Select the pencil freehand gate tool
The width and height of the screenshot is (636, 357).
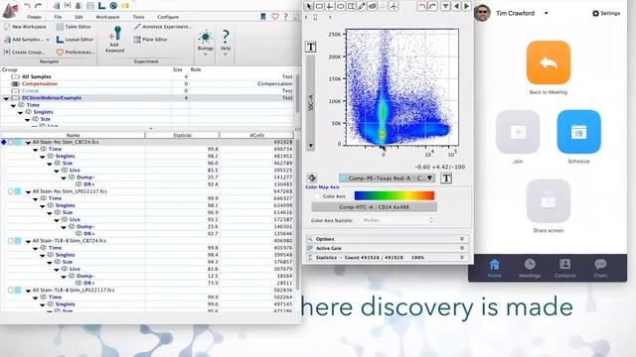(x=362, y=6)
